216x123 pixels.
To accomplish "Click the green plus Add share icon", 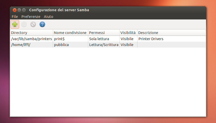I will 15,25.
